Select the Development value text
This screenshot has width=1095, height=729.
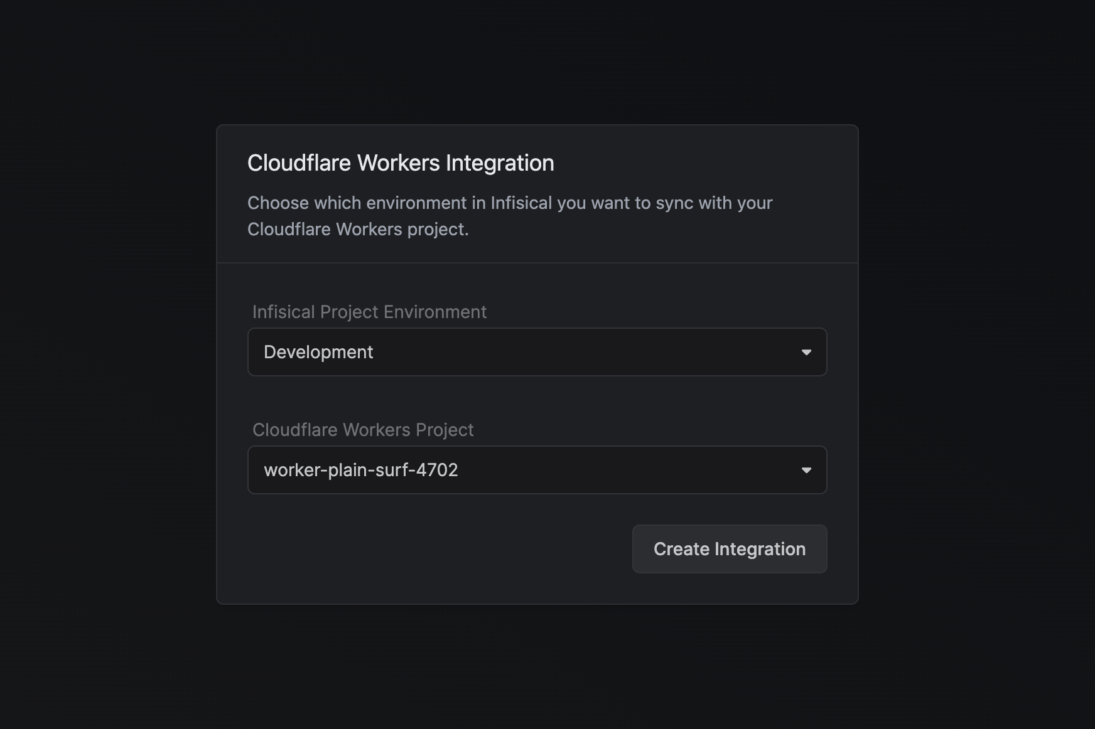318,352
